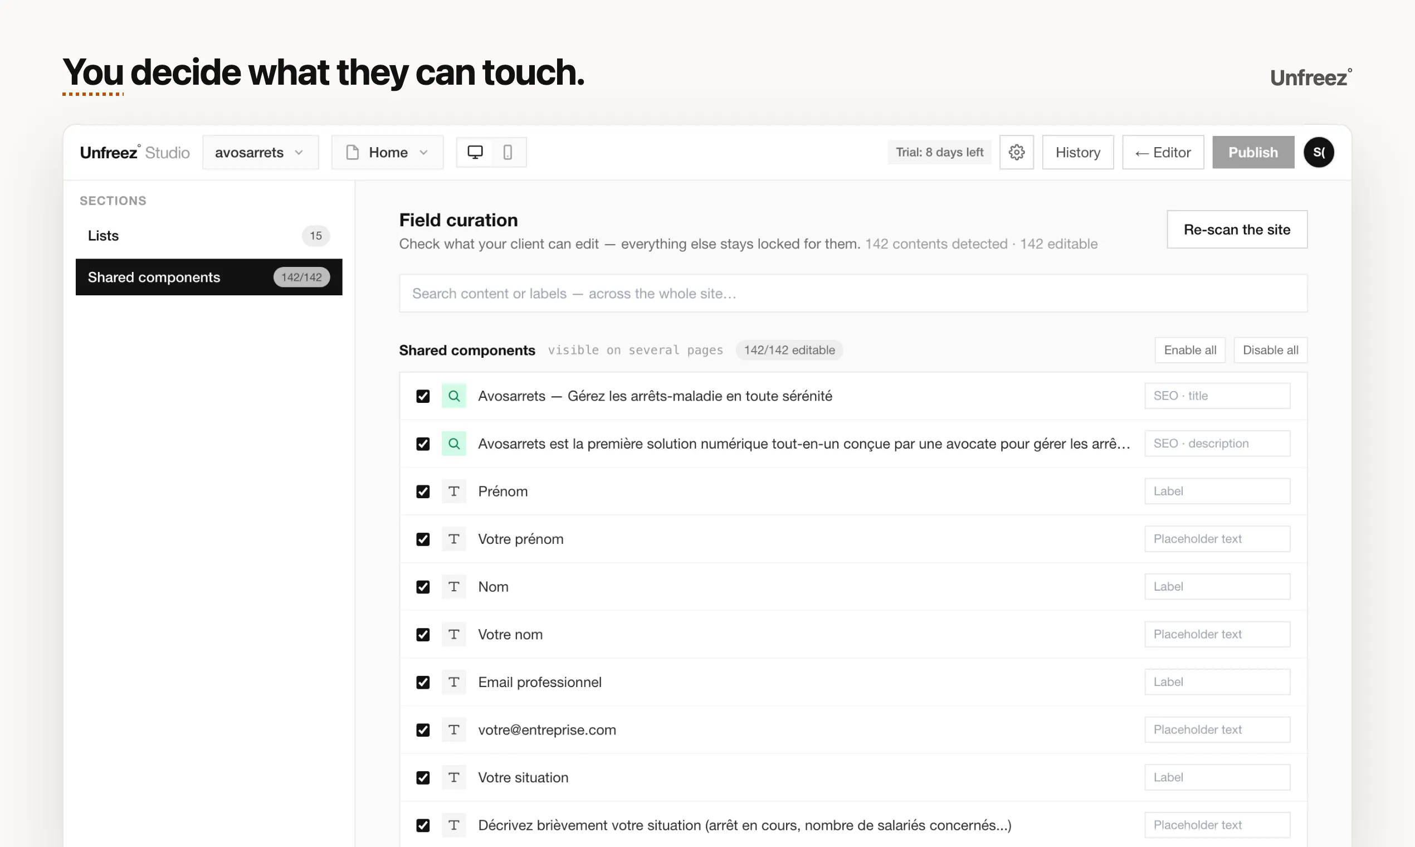The height and width of the screenshot is (847, 1415).
Task: Select Shared components section in sidebar
Action: [x=209, y=277]
